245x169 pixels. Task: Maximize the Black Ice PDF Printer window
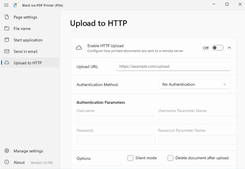pos(227,4)
